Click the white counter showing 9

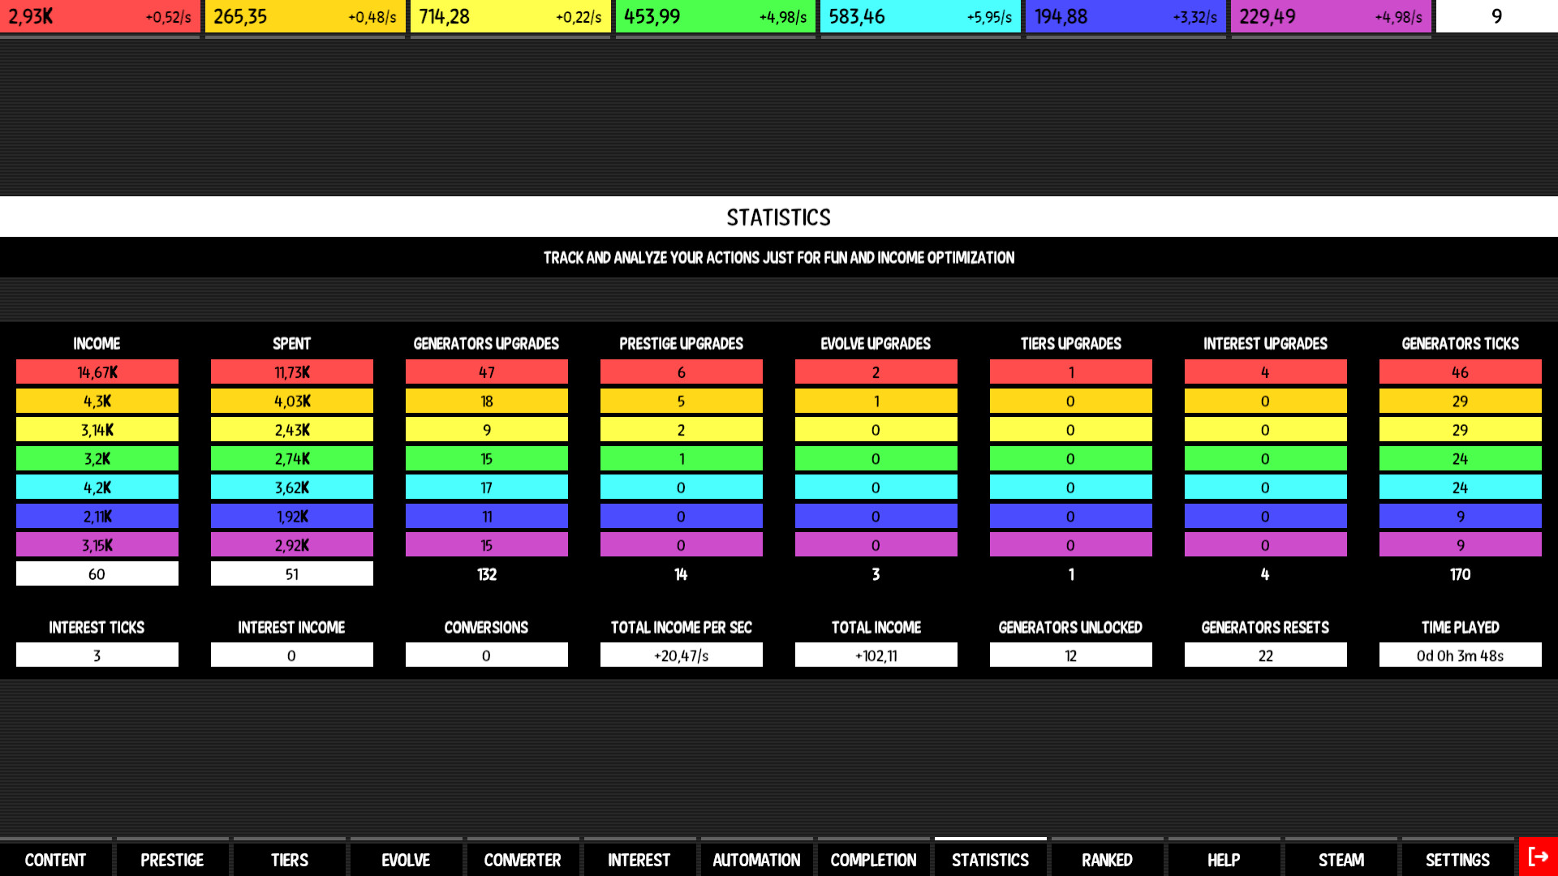tap(1496, 17)
